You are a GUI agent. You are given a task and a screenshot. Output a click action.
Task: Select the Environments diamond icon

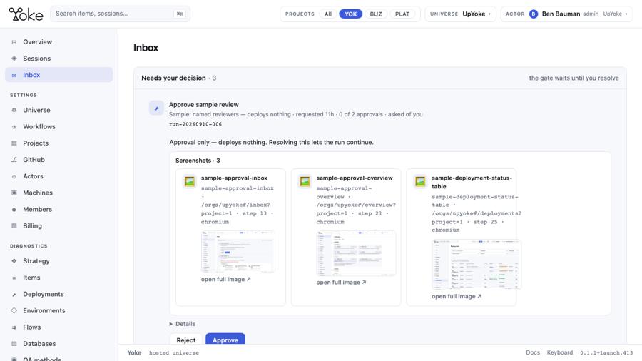(14, 310)
